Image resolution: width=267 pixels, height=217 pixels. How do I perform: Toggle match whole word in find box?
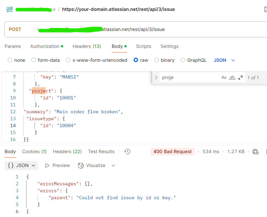(x=232, y=78)
